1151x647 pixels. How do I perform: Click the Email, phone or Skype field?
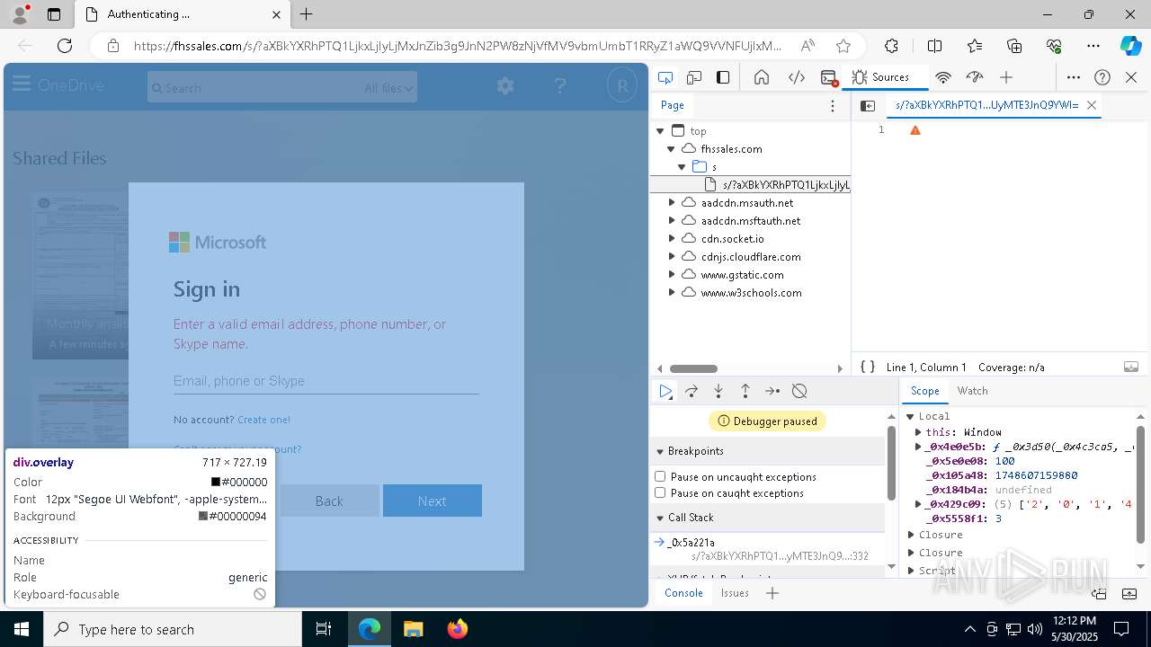point(326,381)
